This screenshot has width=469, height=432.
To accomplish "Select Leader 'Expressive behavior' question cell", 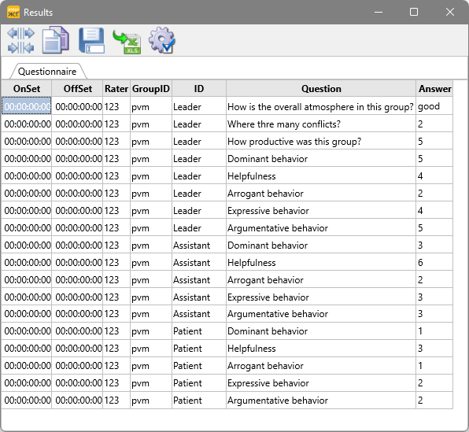I will [321, 211].
